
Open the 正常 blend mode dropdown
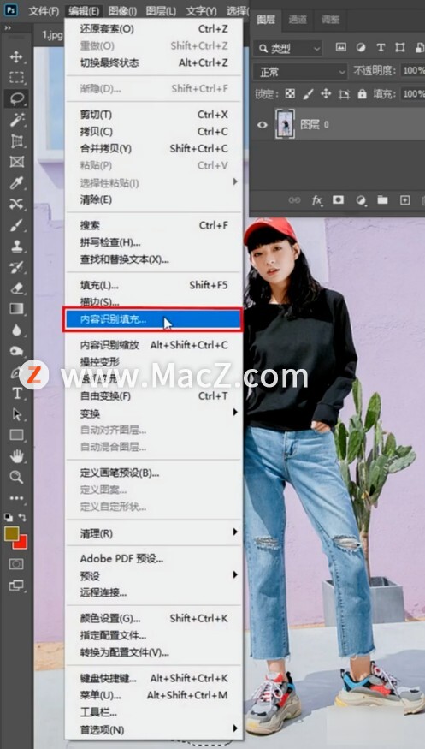click(300, 72)
